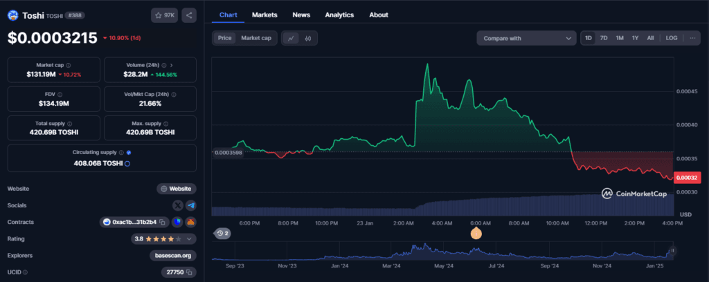Click the Mar '24 area in range navigator
The height and width of the screenshot is (282, 709).
pos(393,266)
